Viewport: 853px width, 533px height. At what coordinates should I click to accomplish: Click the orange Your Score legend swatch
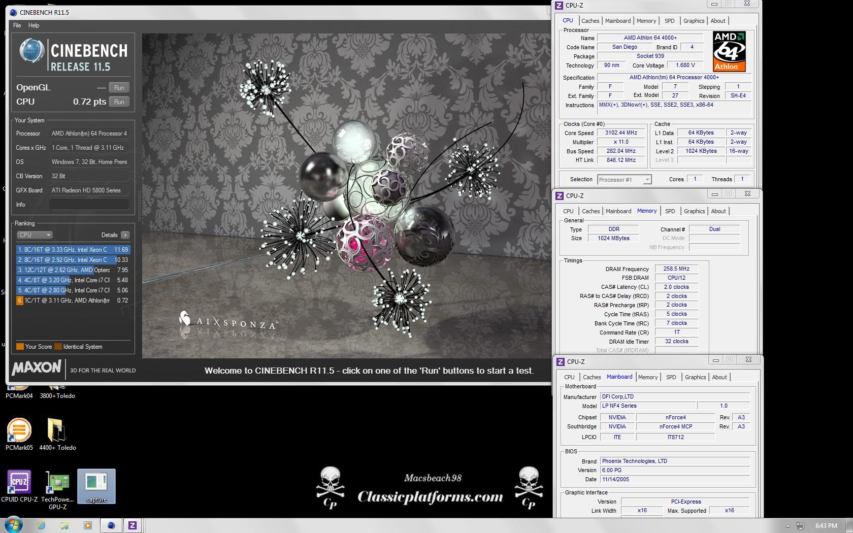pos(20,347)
